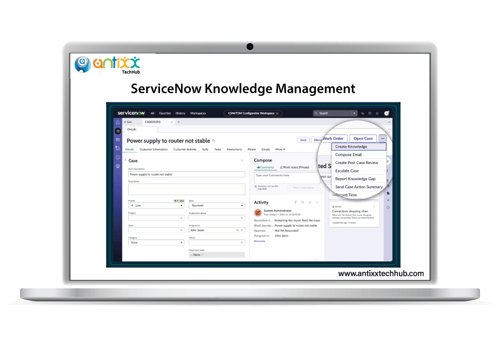Click the green Low priority indicator badge
500x346 pixels.
tap(178, 201)
